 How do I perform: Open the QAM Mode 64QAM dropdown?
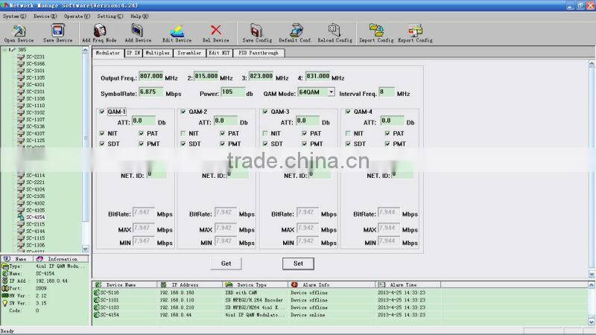point(331,92)
